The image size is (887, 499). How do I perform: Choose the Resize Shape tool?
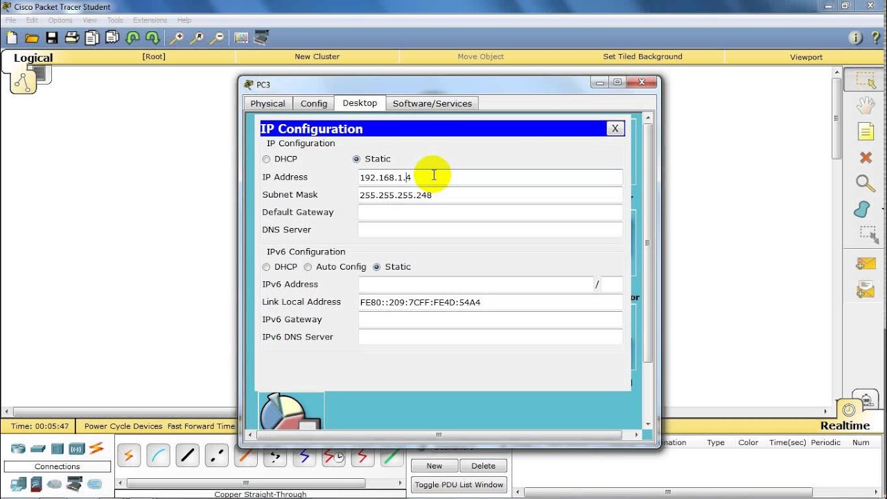tap(868, 234)
